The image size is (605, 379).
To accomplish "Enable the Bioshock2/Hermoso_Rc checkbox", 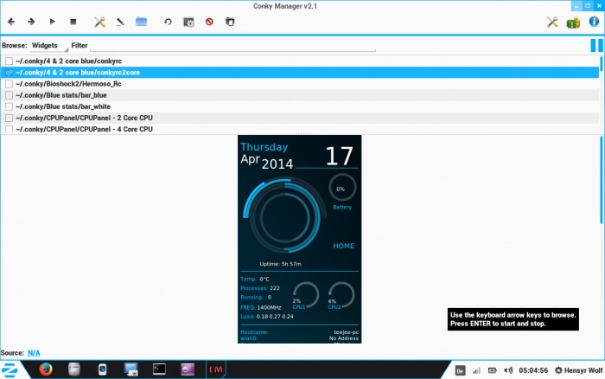I will point(9,84).
